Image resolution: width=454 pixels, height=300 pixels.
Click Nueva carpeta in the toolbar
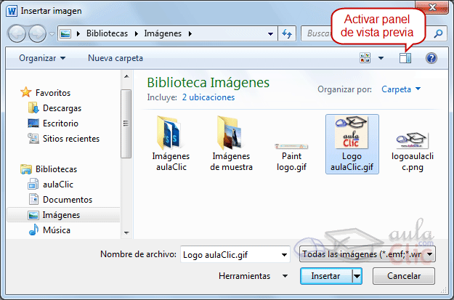pos(115,58)
